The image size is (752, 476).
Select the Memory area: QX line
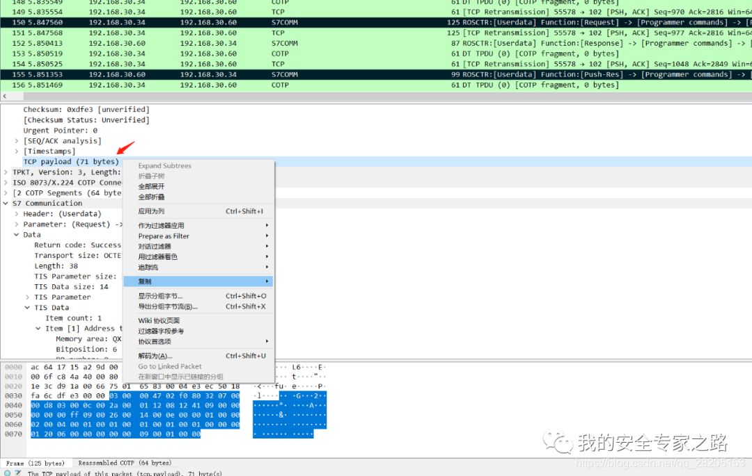[88, 339]
